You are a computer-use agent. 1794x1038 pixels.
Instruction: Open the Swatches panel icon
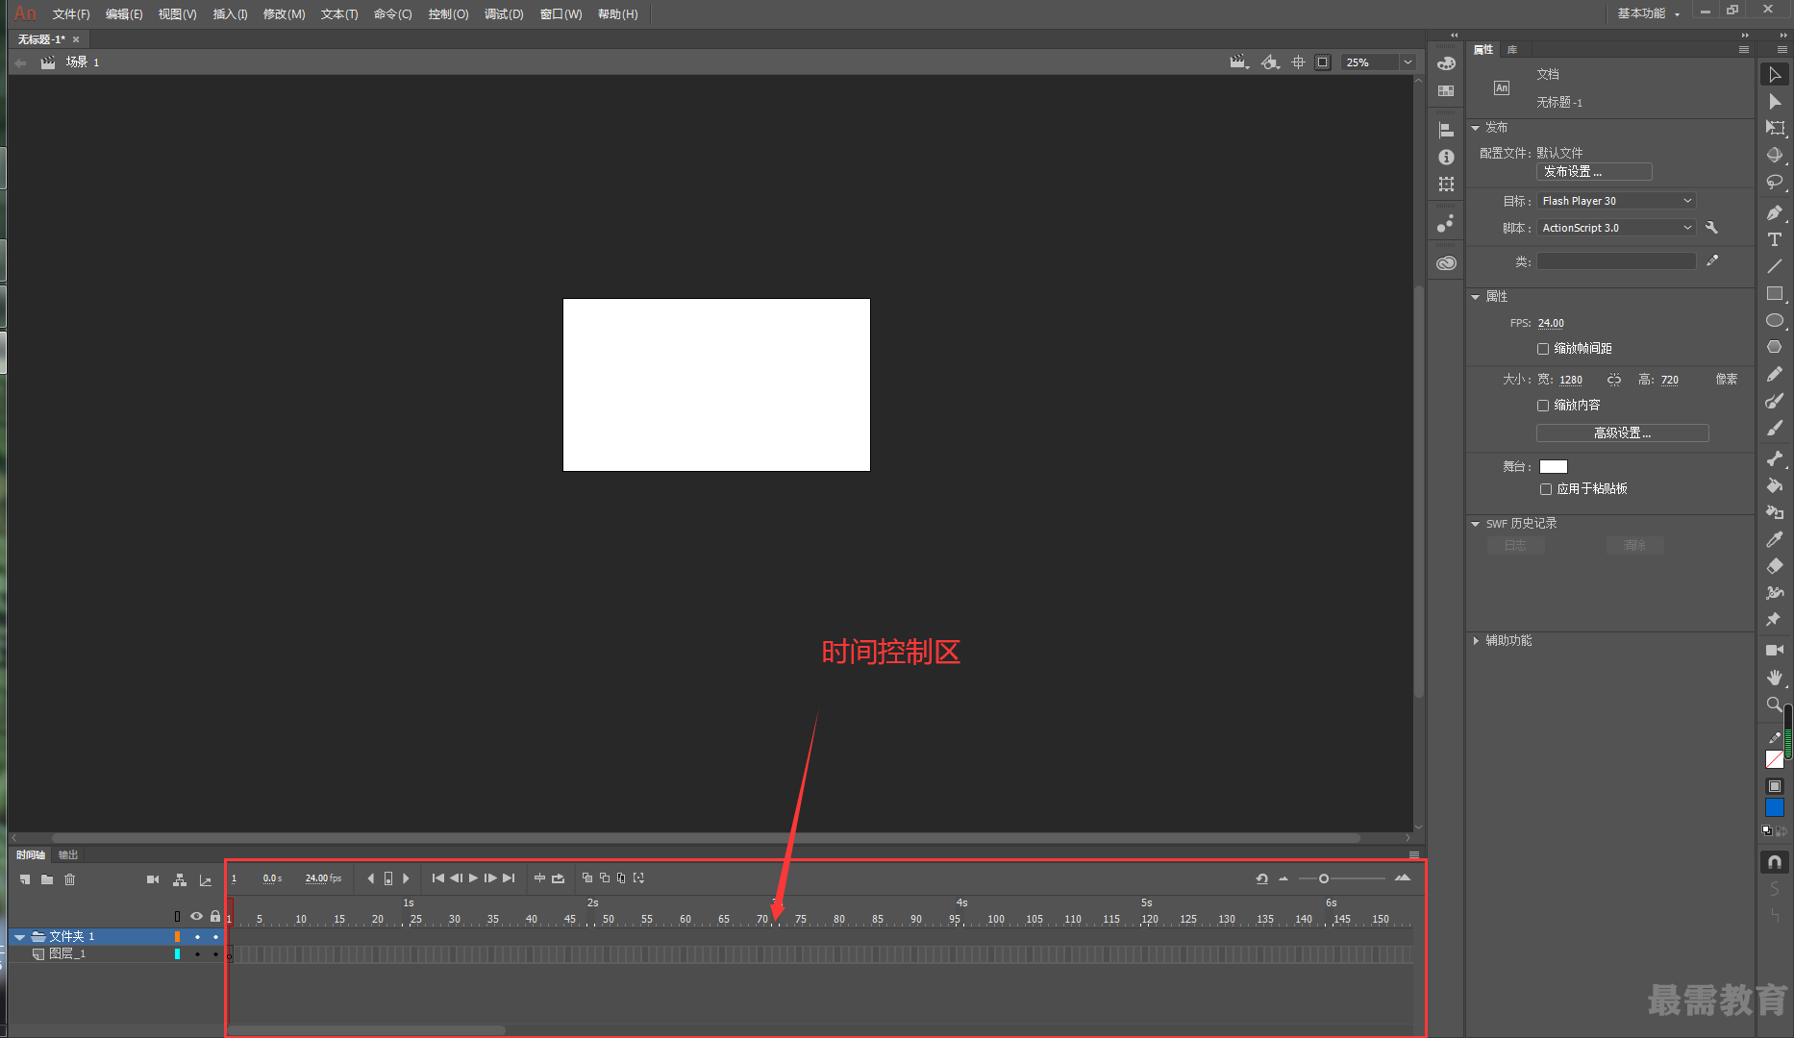point(1446,90)
